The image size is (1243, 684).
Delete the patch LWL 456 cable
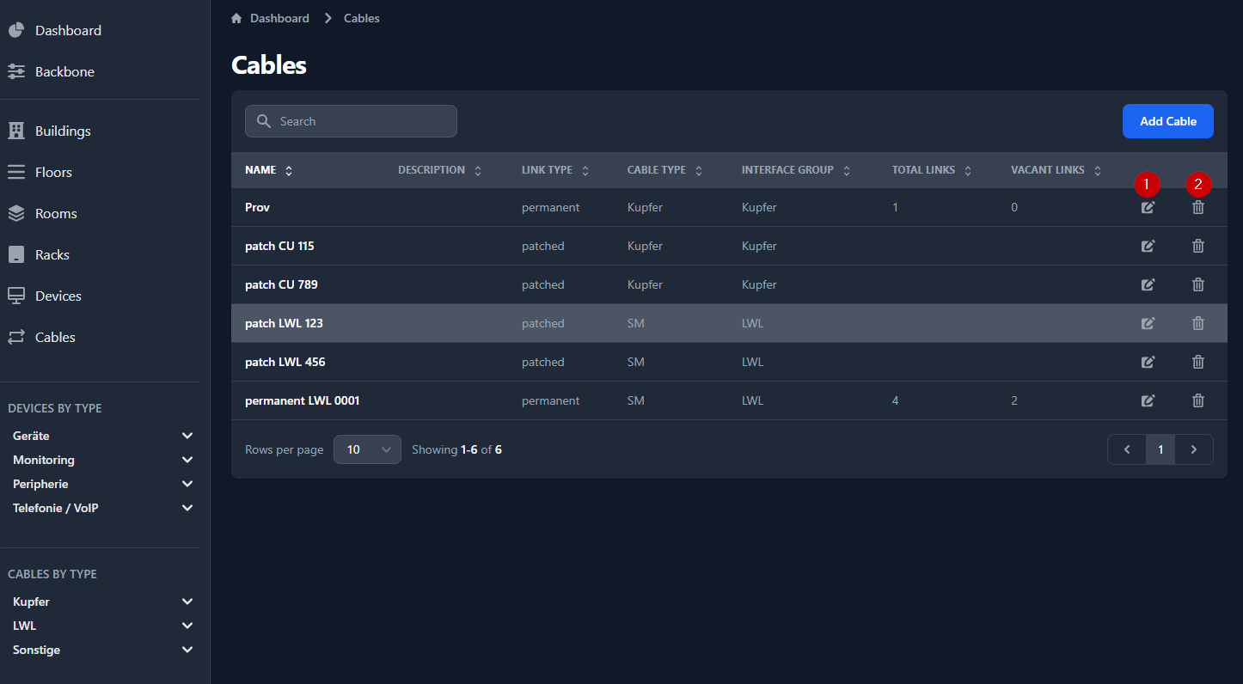click(1198, 362)
